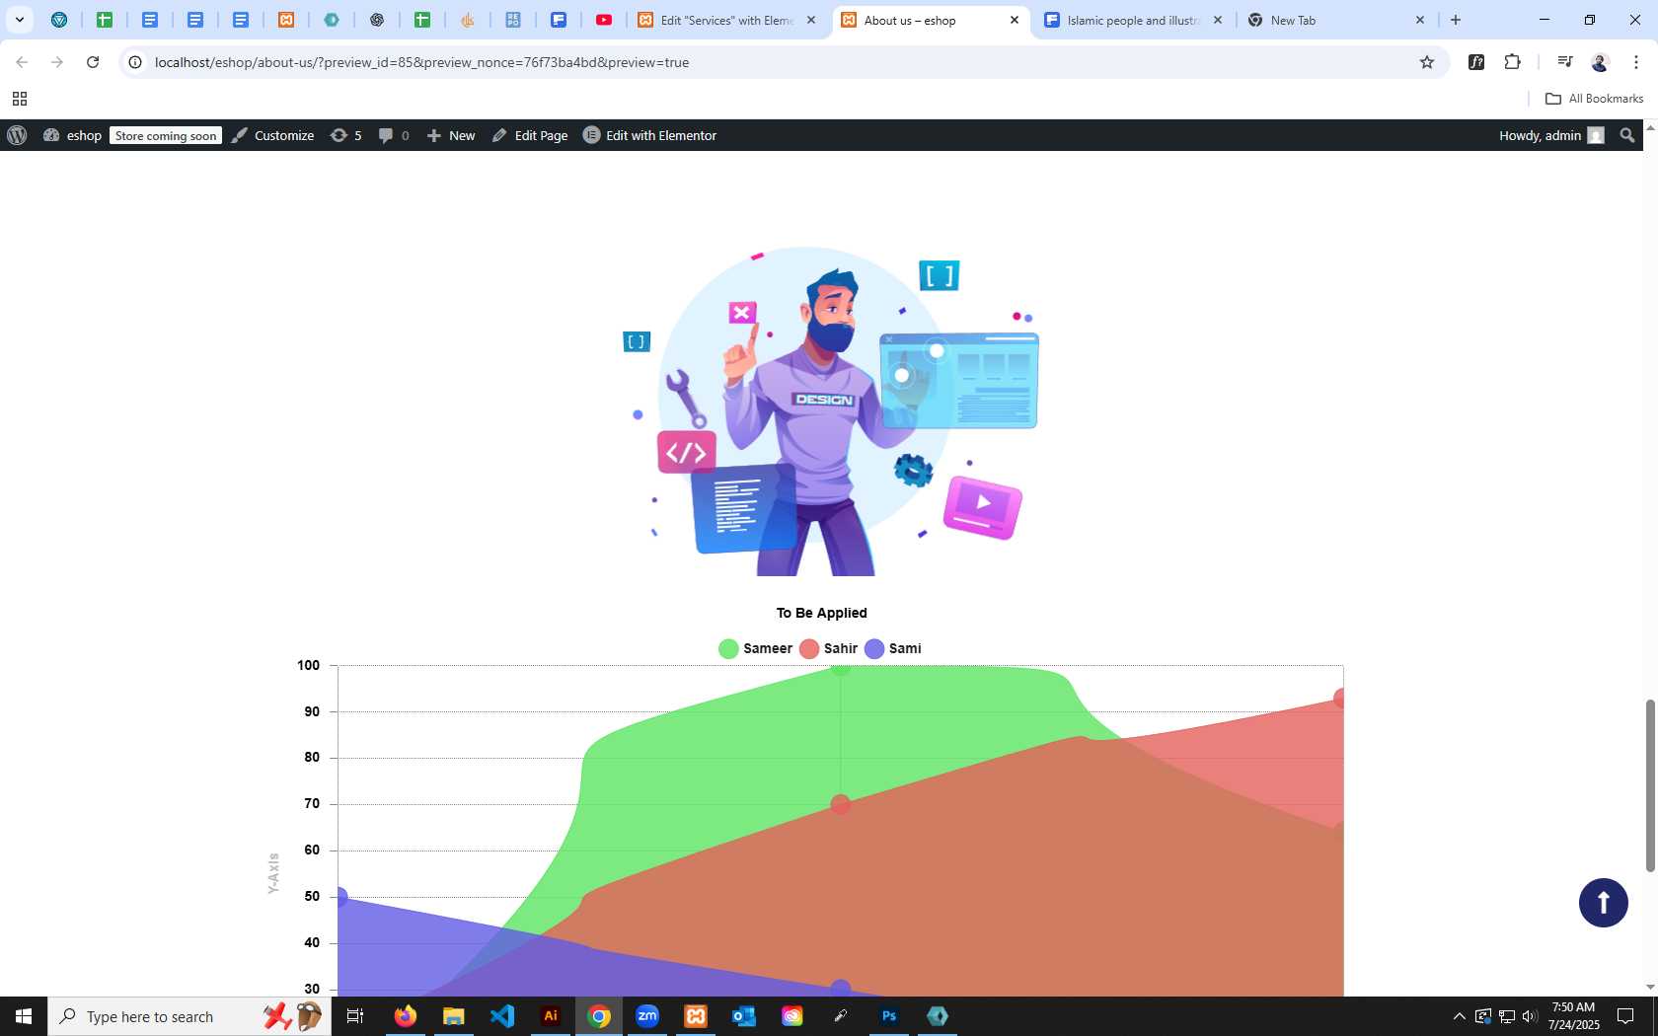Viewport: 1658px width, 1036px height.
Task: Open the volume control in system tray
Action: click(x=1530, y=1016)
